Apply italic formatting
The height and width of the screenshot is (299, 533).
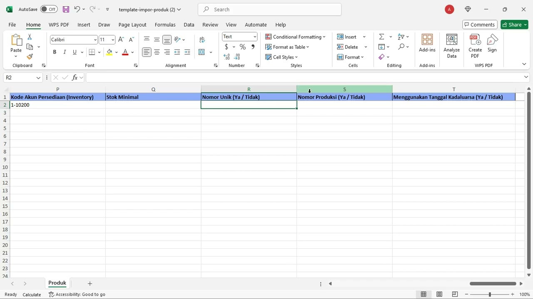pos(65,52)
